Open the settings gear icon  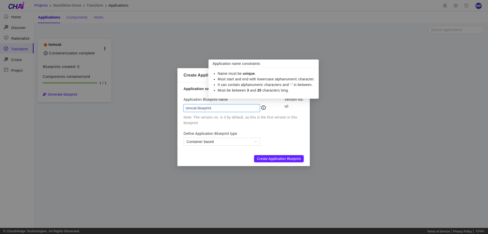coord(455,5)
